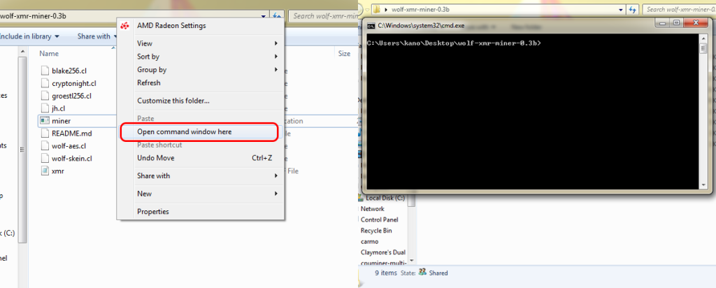This screenshot has height=288, width=716.
Task: Expand the View submenu arrow
Action: [x=275, y=43]
